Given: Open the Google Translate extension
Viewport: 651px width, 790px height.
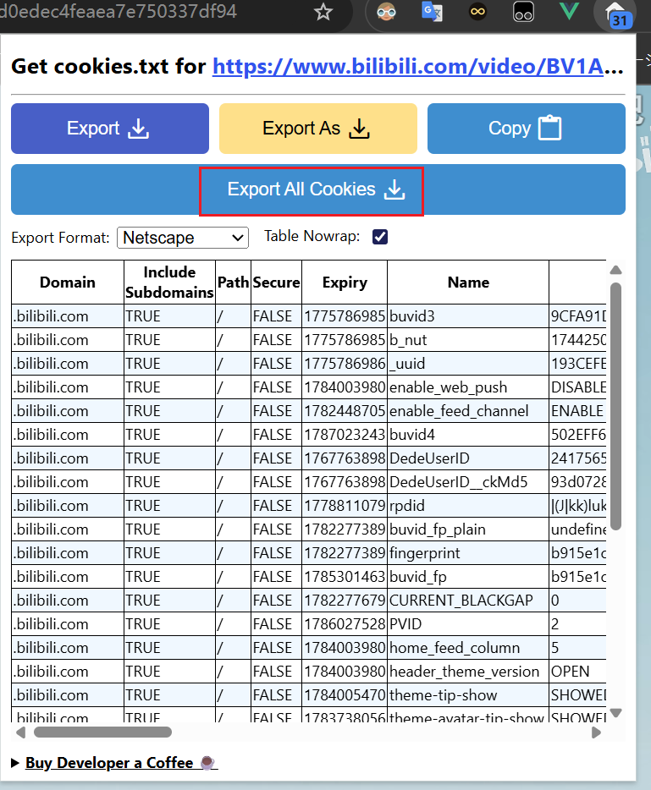Looking at the screenshot, I should pos(432,12).
